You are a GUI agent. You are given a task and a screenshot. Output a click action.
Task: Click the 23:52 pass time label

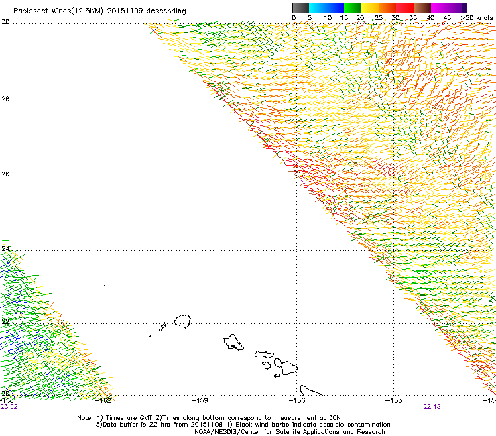coord(9,407)
